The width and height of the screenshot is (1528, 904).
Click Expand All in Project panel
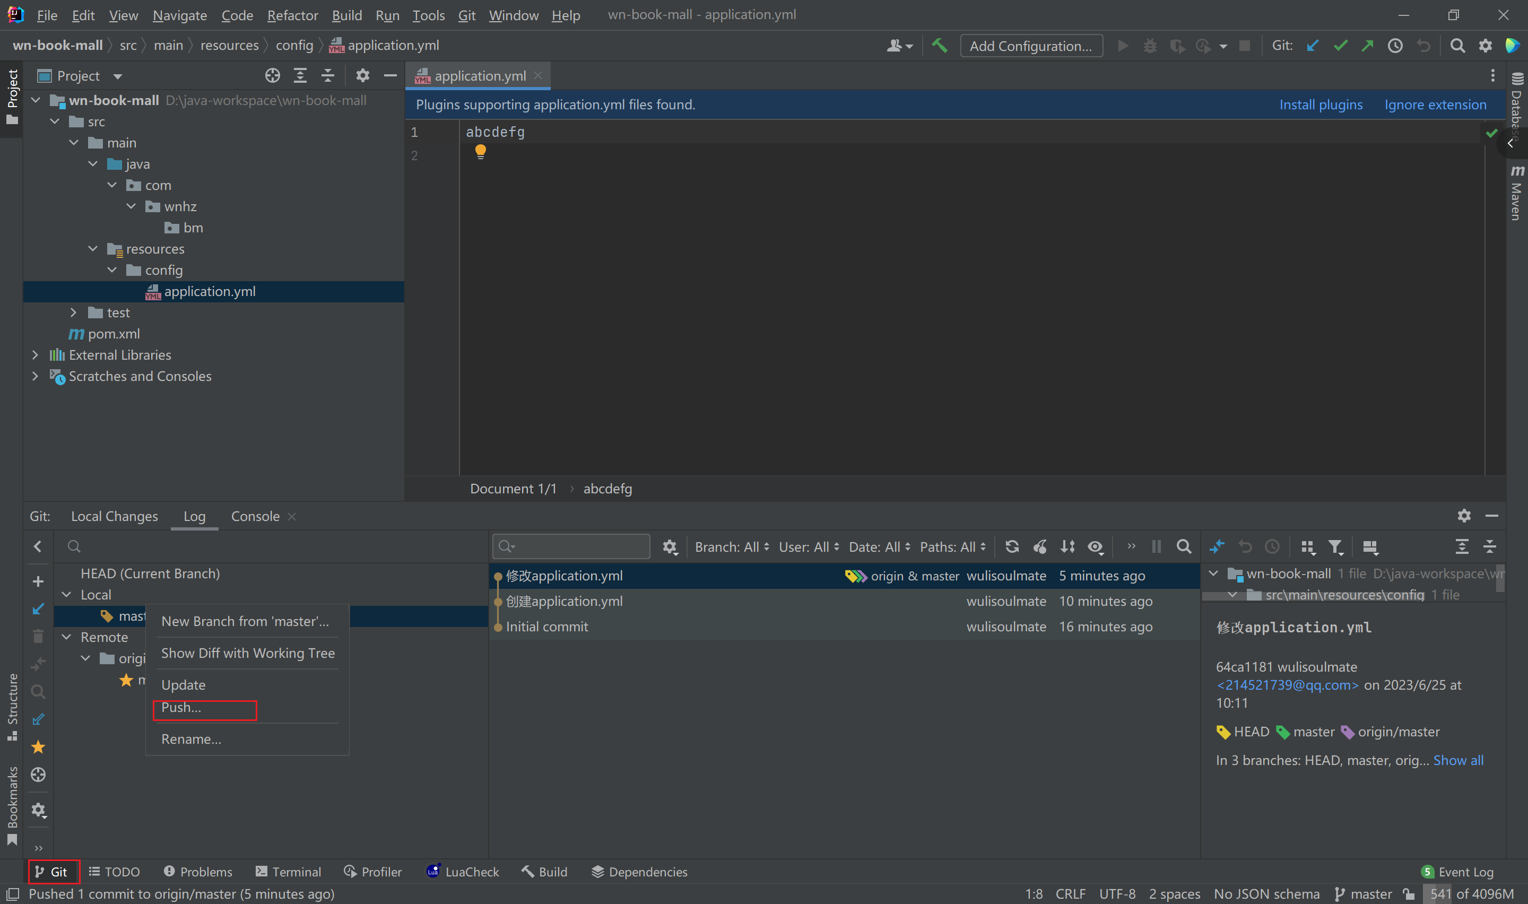[x=300, y=75]
